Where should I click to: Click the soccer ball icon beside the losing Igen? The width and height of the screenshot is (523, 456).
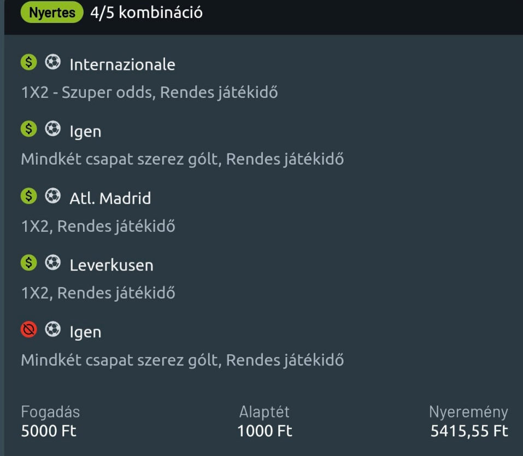click(52, 330)
